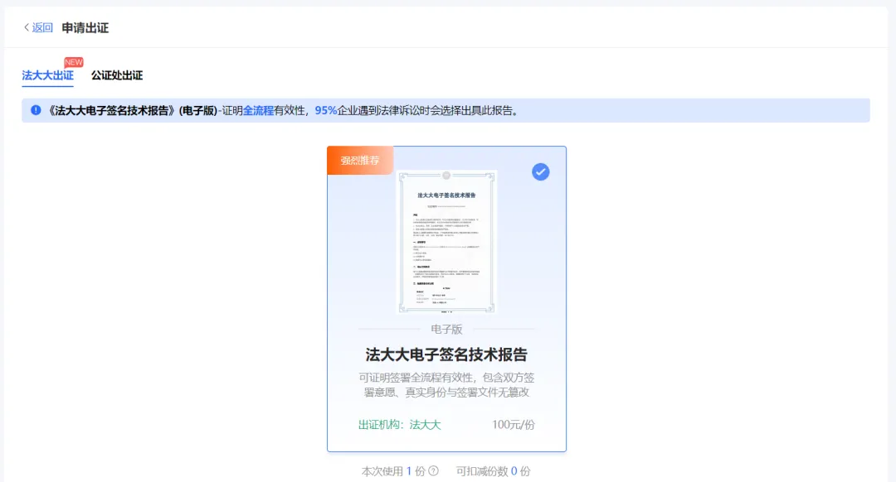Click the blue info icon in the notice banner
Screen dimensions: 896x482
pos(36,110)
